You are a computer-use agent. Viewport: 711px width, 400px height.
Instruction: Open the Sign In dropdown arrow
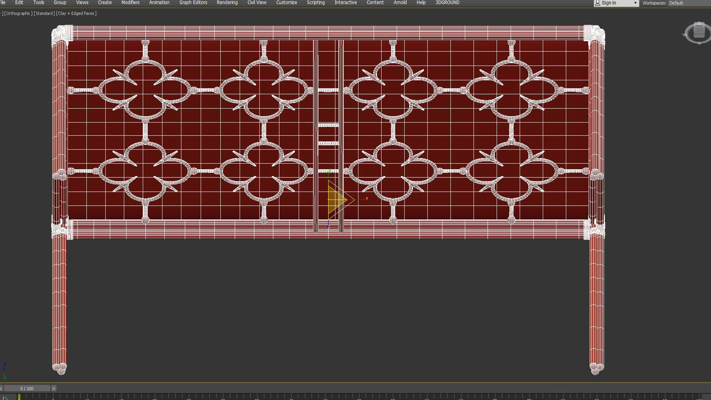click(x=635, y=3)
